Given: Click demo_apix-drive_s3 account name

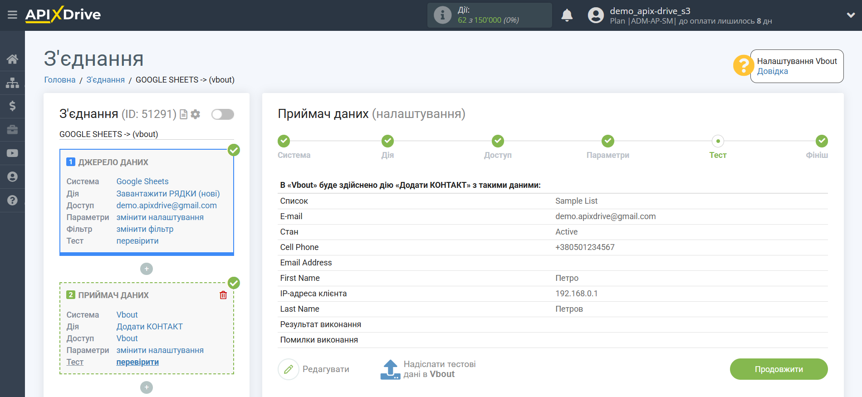Looking at the screenshot, I should [650, 11].
